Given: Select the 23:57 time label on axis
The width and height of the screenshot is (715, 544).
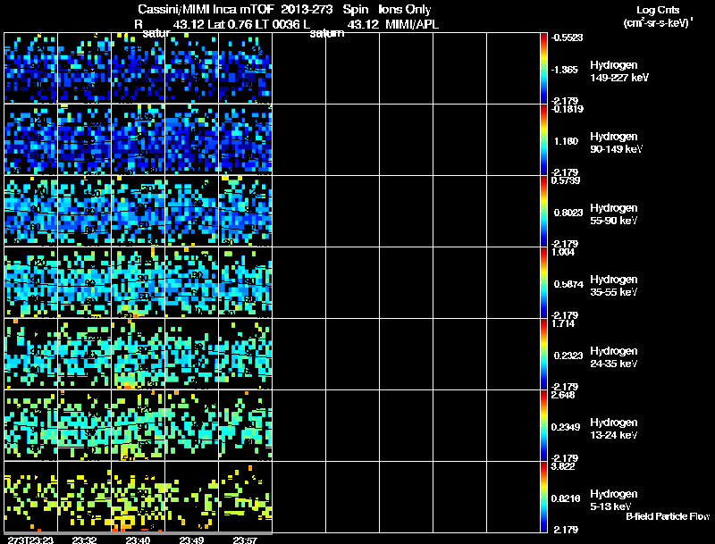Looking at the screenshot, I should [x=245, y=540].
